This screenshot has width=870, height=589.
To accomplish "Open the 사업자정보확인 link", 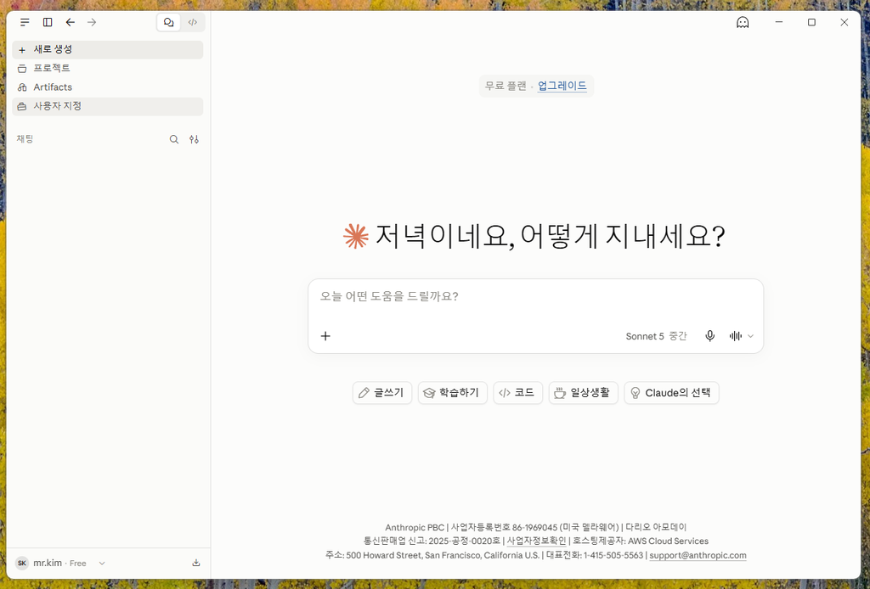I will [x=537, y=541].
